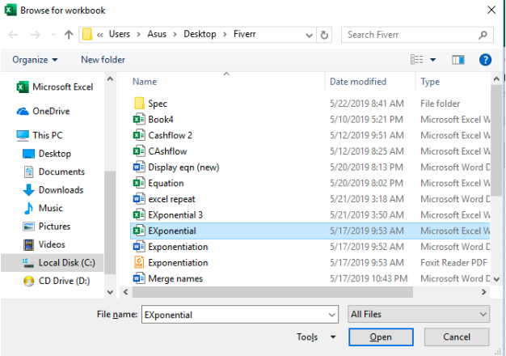Viewport: 506px width, 356px height.
Task: Open Videos in the sidebar
Action: click(44, 244)
